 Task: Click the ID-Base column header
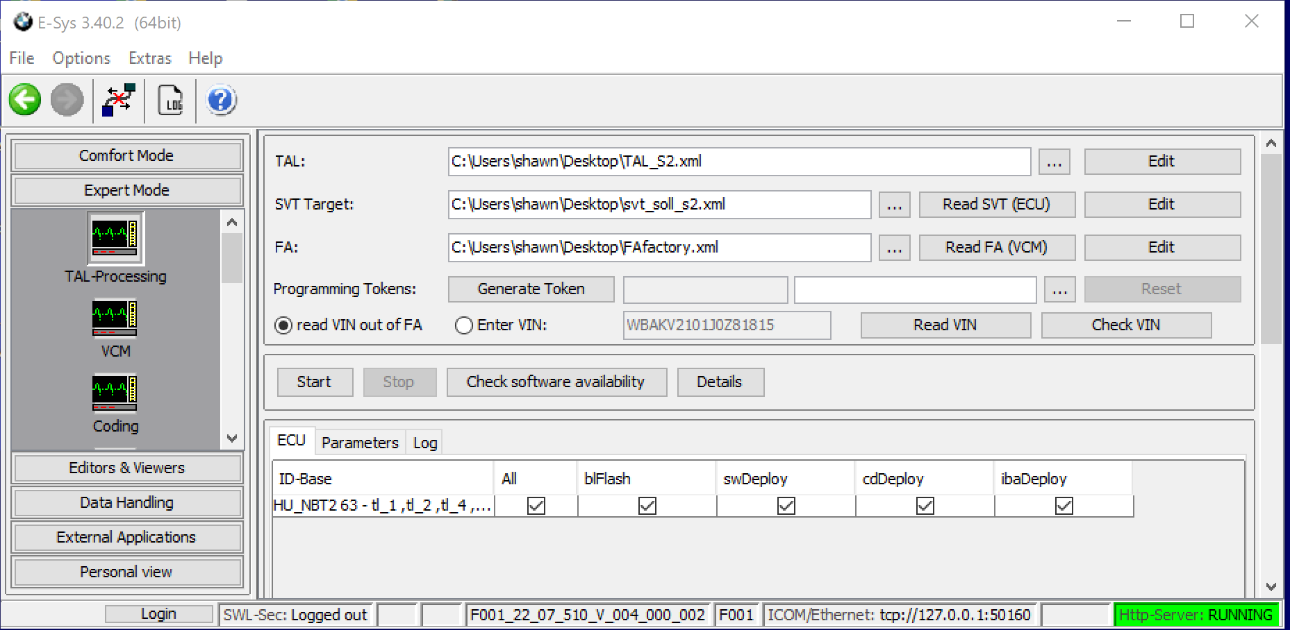(x=383, y=479)
